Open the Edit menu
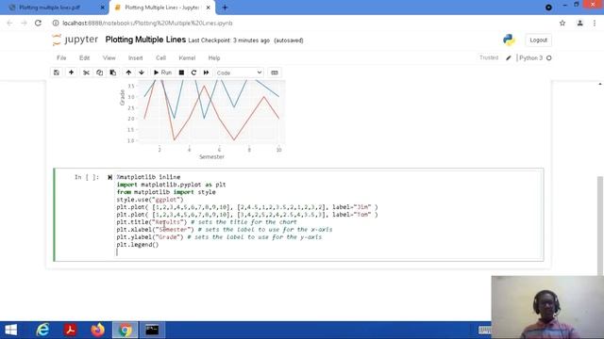The image size is (604, 339). click(x=84, y=58)
